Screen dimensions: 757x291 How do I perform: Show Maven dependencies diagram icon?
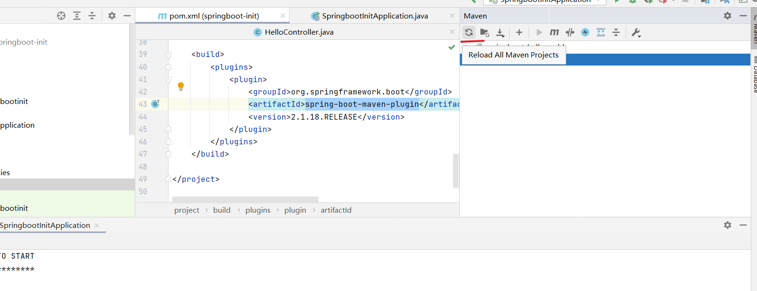pyautogui.click(x=601, y=32)
